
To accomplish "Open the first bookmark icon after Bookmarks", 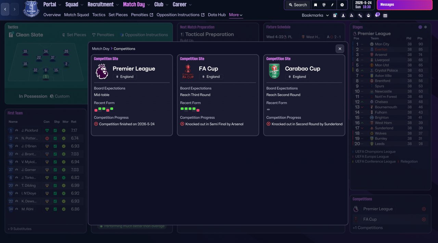I will (x=335, y=15).
